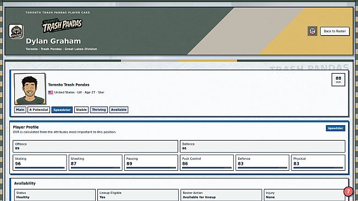Click the Trash Pandas team badge icon
The height and width of the screenshot is (201, 358).
click(16, 31)
